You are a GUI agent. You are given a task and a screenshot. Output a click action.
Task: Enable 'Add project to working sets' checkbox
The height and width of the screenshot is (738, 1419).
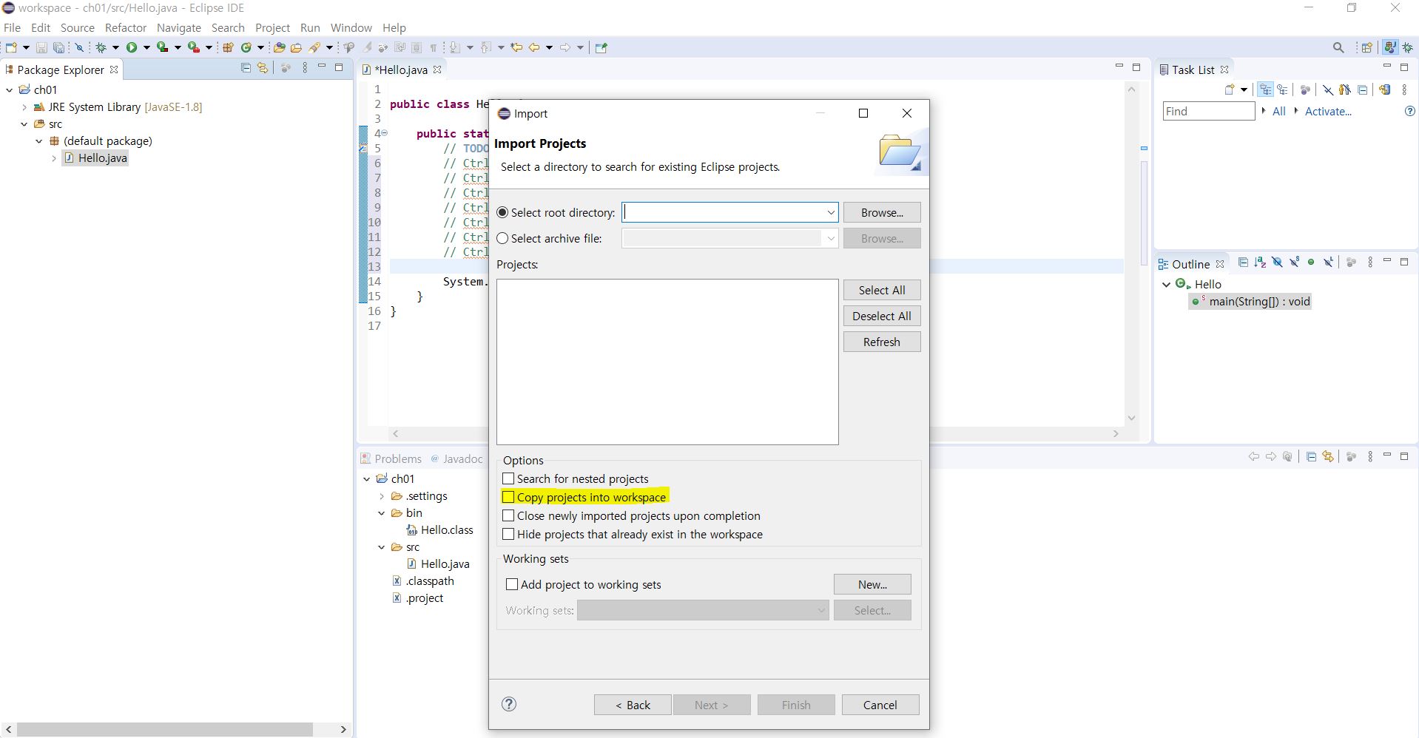512,584
